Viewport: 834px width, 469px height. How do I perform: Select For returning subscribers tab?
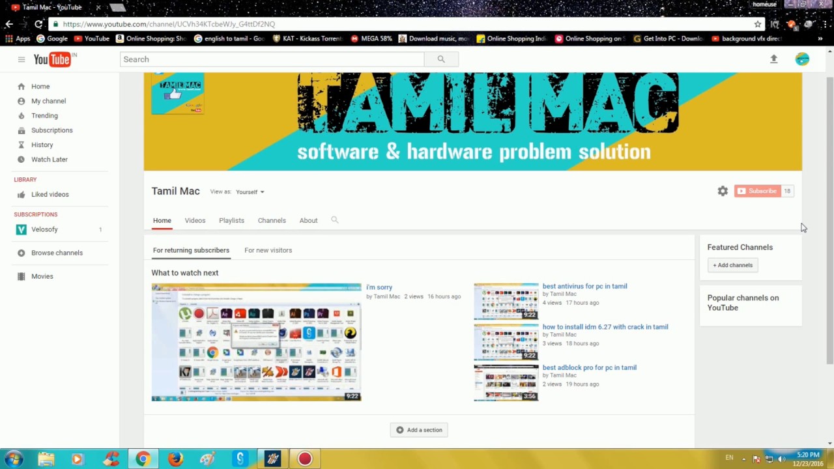coord(191,250)
